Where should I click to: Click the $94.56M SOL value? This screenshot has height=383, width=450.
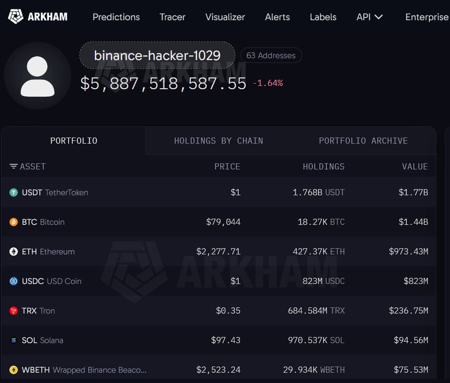[411, 340]
